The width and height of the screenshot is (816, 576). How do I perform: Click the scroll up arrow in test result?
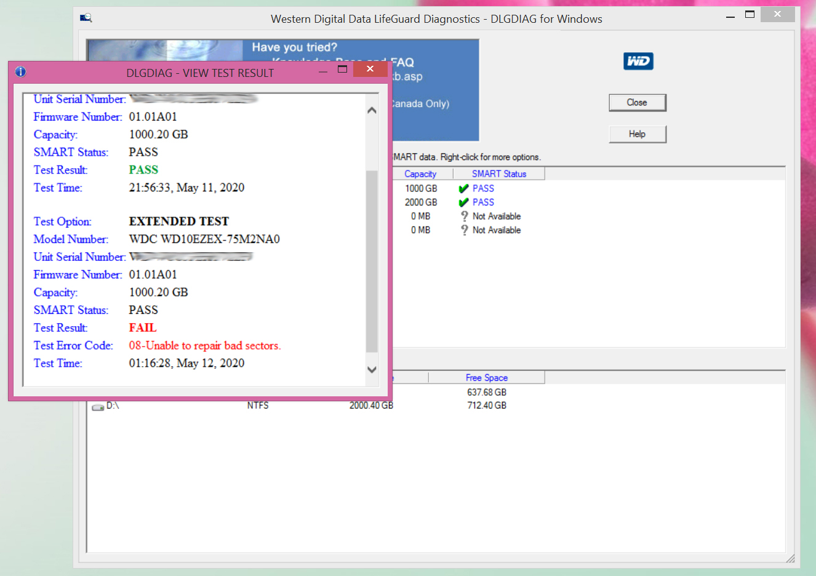pyautogui.click(x=372, y=110)
